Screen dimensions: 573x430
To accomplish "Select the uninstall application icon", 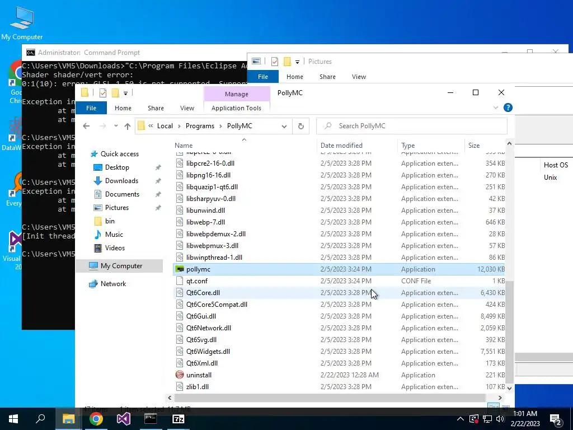I will click(x=180, y=375).
